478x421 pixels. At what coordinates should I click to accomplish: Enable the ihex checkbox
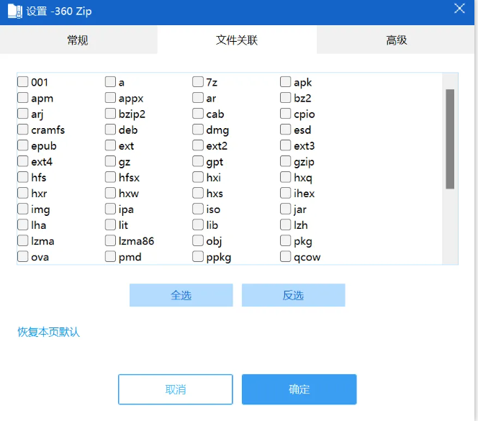[285, 193]
